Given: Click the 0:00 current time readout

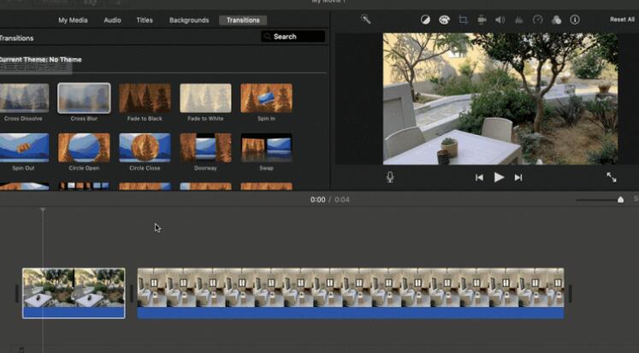Looking at the screenshot, I should point(318,199).
